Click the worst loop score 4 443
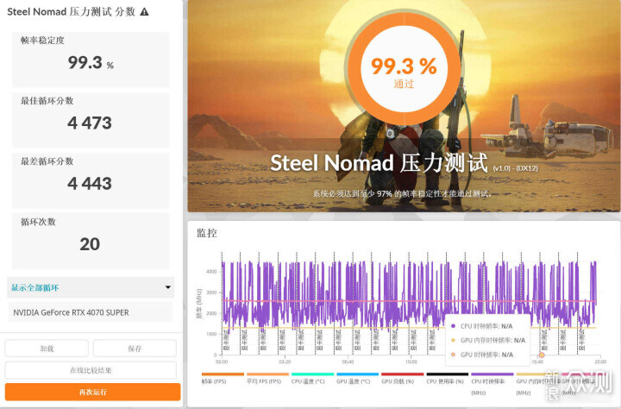The image size is (621, 409). 90,184
